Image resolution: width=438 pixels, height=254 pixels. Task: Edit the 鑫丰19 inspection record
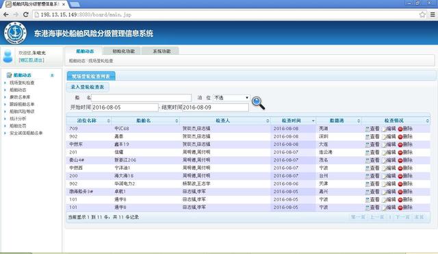389,144
